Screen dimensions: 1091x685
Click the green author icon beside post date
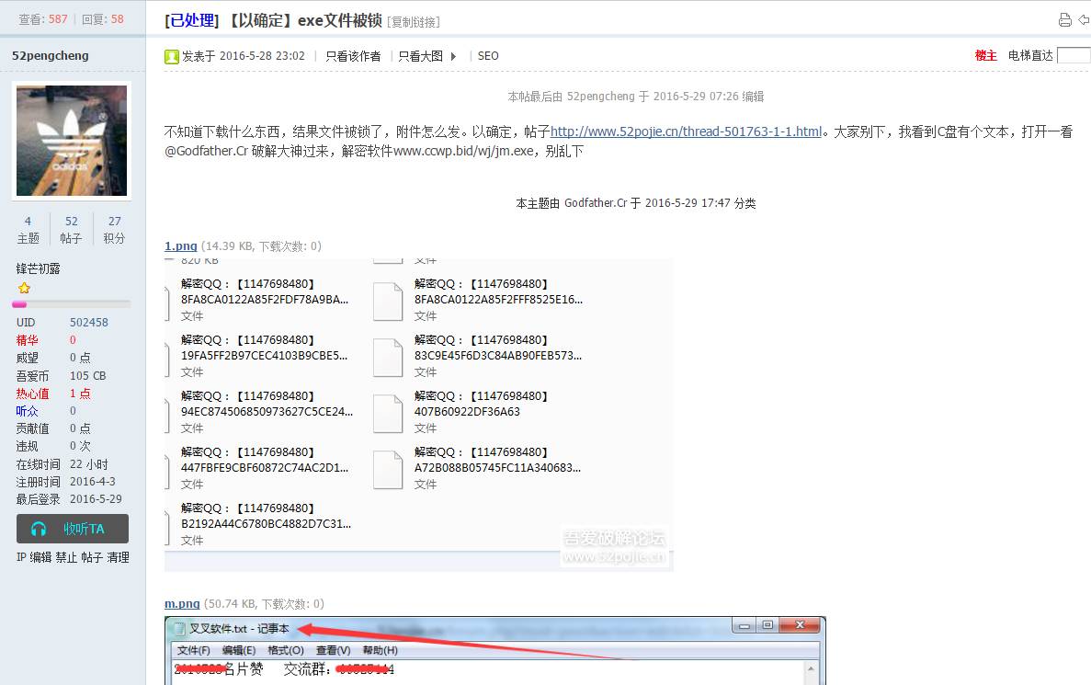pyautogui.click(x=171, y=56)
